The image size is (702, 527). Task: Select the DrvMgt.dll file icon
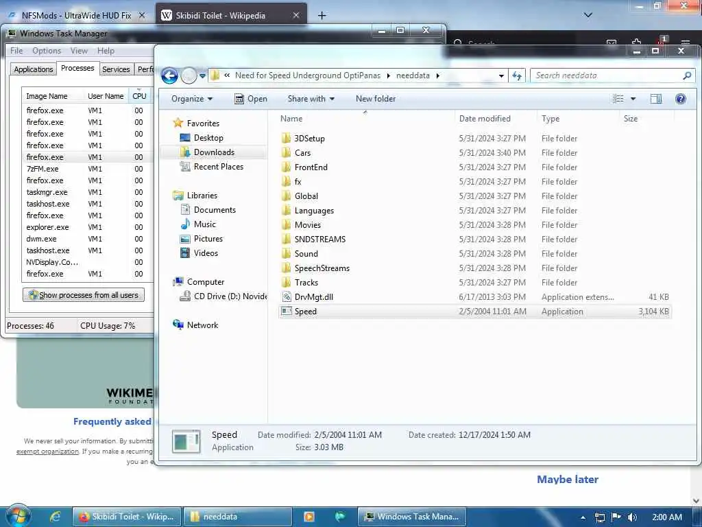pyautogui.click(x=287, y=296)
